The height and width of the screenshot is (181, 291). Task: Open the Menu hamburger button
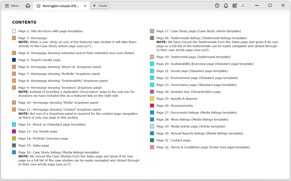pyautogui.click(x=12, y=6)
